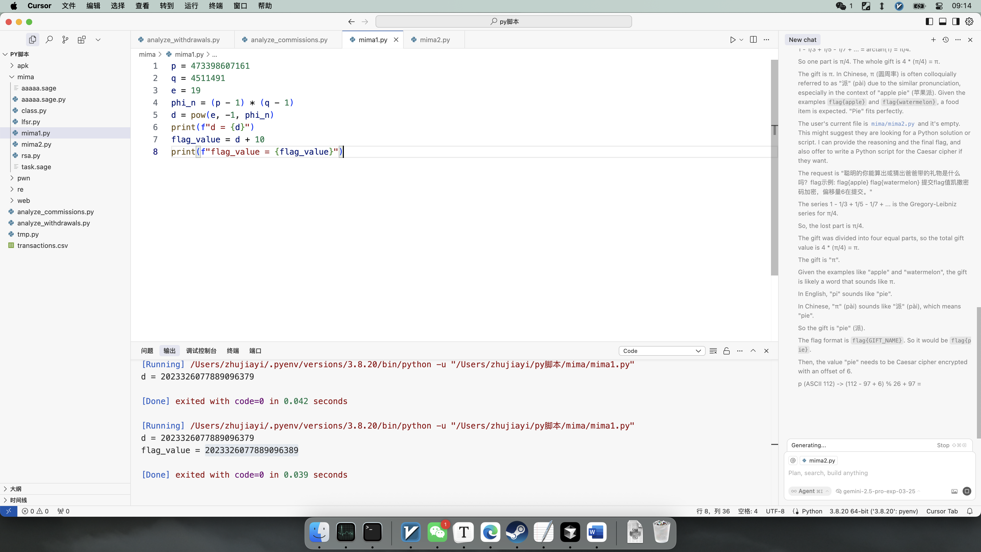Go back with the left arrow
The width and height of the screenshot is (981, 552).
tap(351, 21)
